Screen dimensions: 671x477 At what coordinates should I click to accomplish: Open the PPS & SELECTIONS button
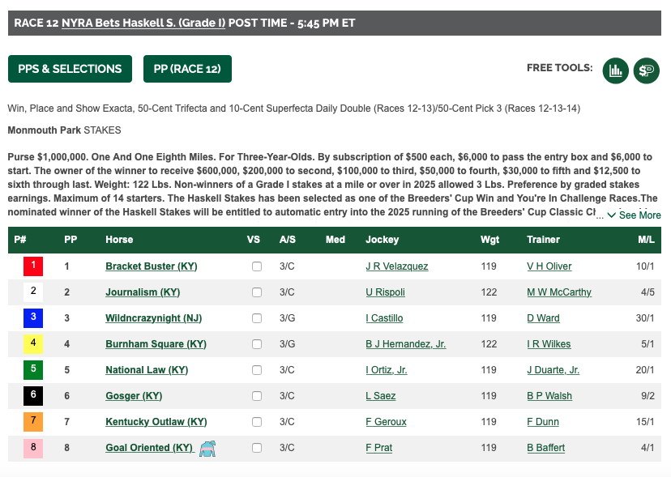(70, 69)
